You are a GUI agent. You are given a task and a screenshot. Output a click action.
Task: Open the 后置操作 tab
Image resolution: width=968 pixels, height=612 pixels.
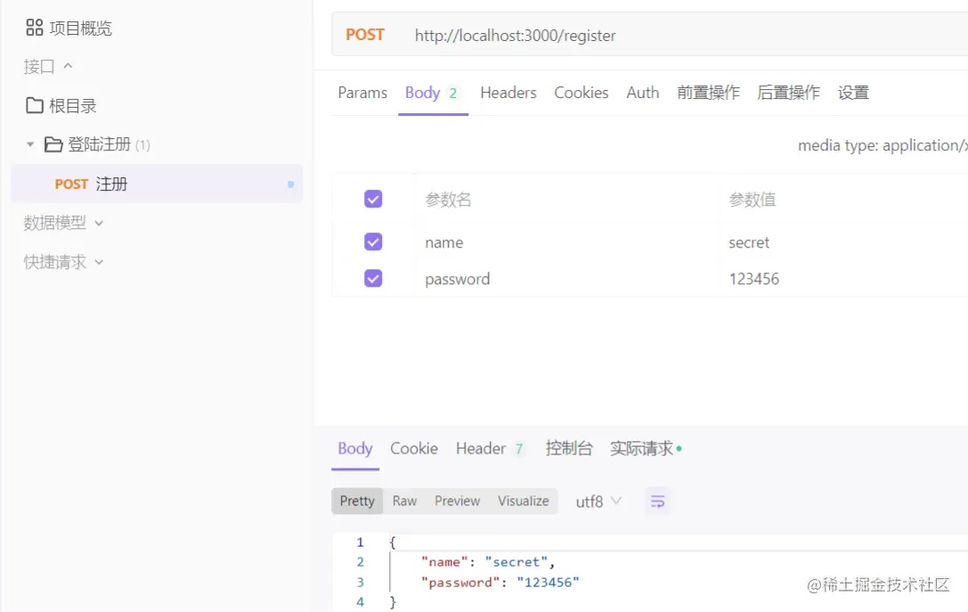[788, 93]
